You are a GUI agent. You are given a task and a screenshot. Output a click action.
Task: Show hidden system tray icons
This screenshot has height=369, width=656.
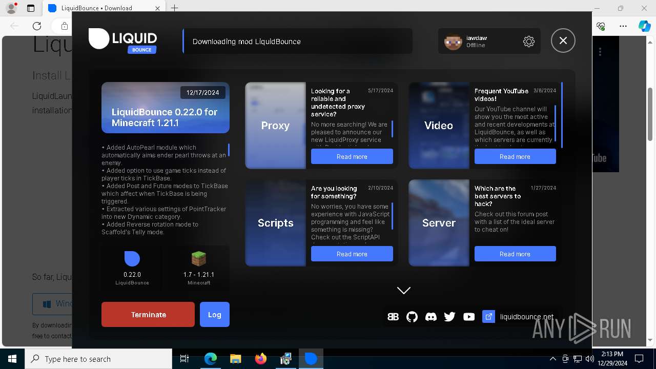point(553,359)
